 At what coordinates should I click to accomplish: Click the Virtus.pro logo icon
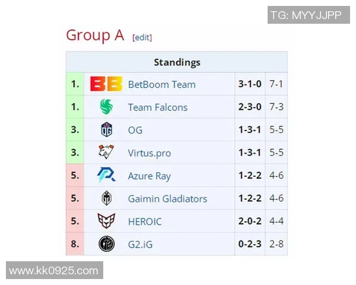point(106,153)
